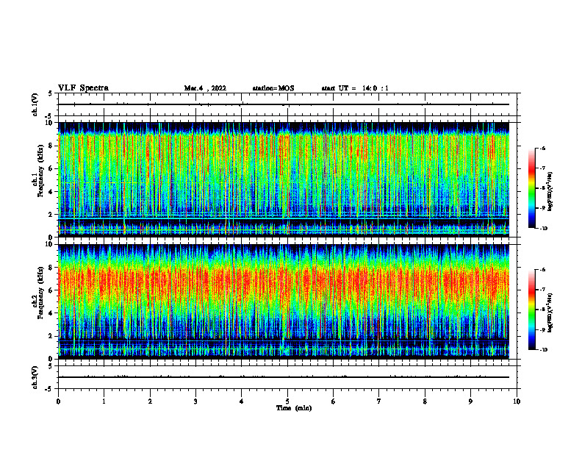
Task: Click the ch.2 frequency tick label "6"
Action: pyautogui.click(x=51, y=290)
